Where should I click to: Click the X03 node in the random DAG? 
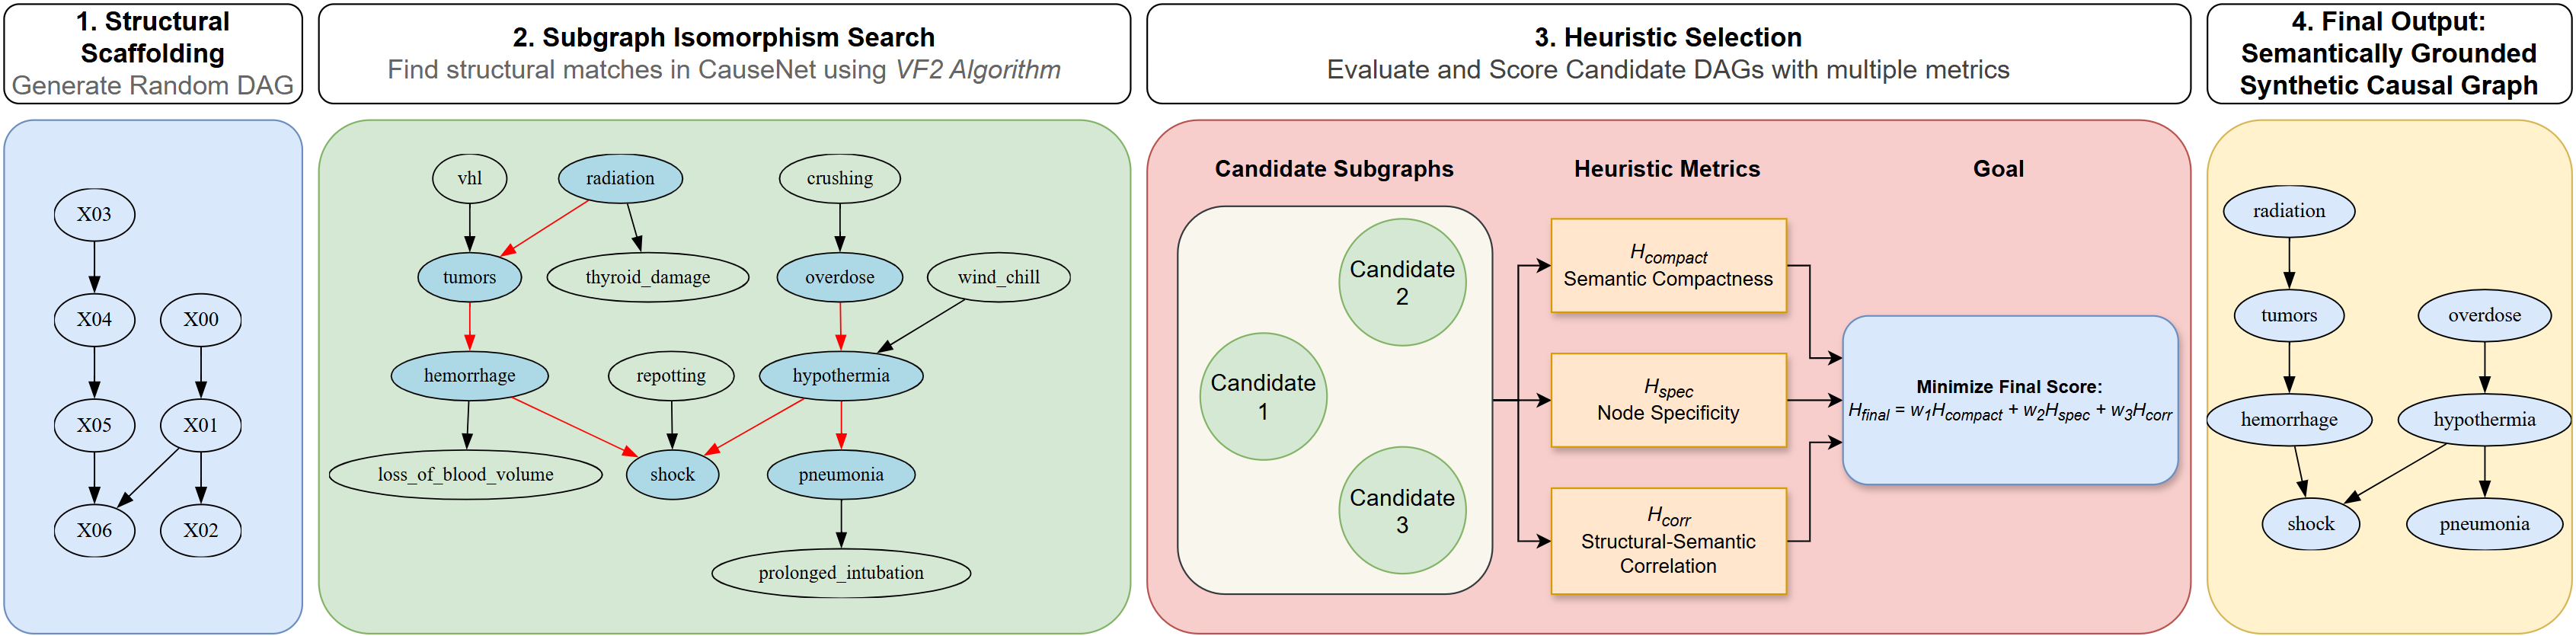point(94,214)
